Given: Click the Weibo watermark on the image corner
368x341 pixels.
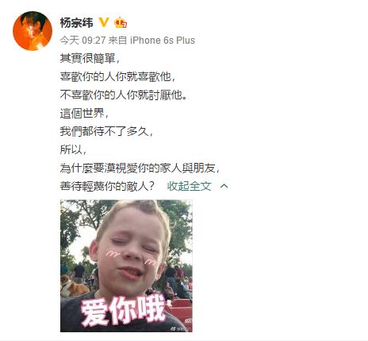Looking at the screenshot, I should click(181, 328).
